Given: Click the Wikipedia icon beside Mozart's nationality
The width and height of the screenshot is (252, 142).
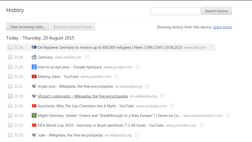Looking at the screenshot, I should pyautogui.click(x=34, y=96).
